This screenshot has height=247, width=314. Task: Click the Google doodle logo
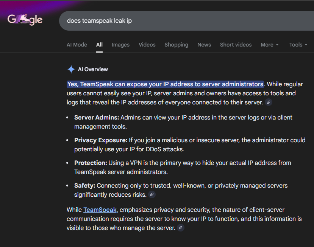tap(25, 20)
